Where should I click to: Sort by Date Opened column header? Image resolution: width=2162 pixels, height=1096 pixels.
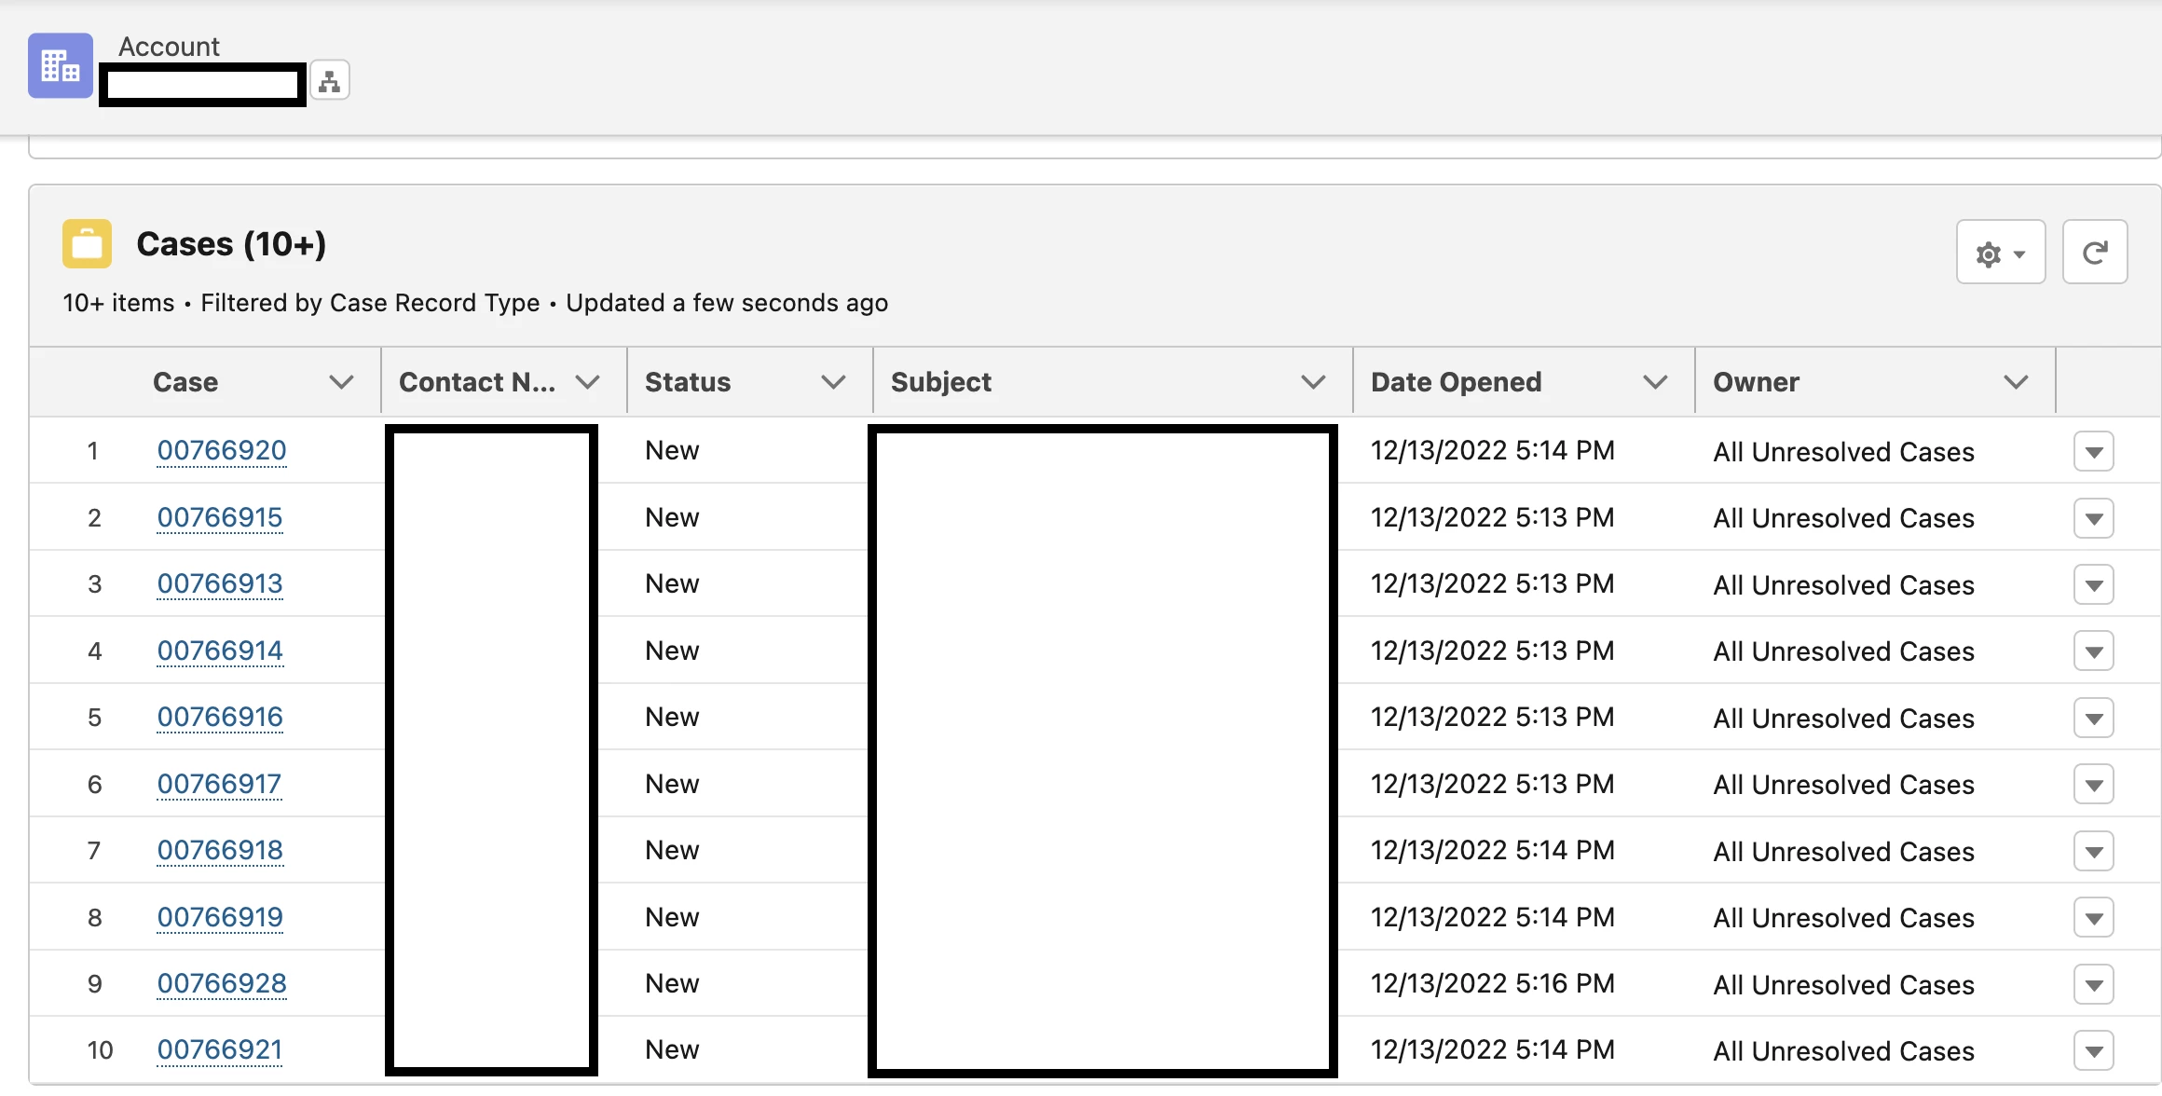[x=1456, y=382]
